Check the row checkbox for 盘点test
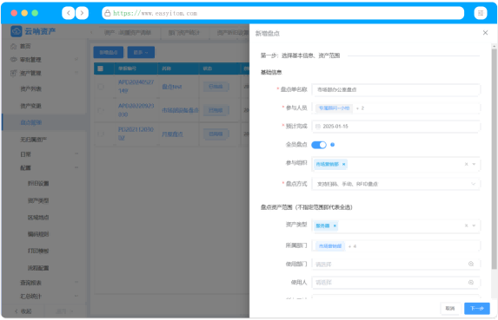 point(100,87)
